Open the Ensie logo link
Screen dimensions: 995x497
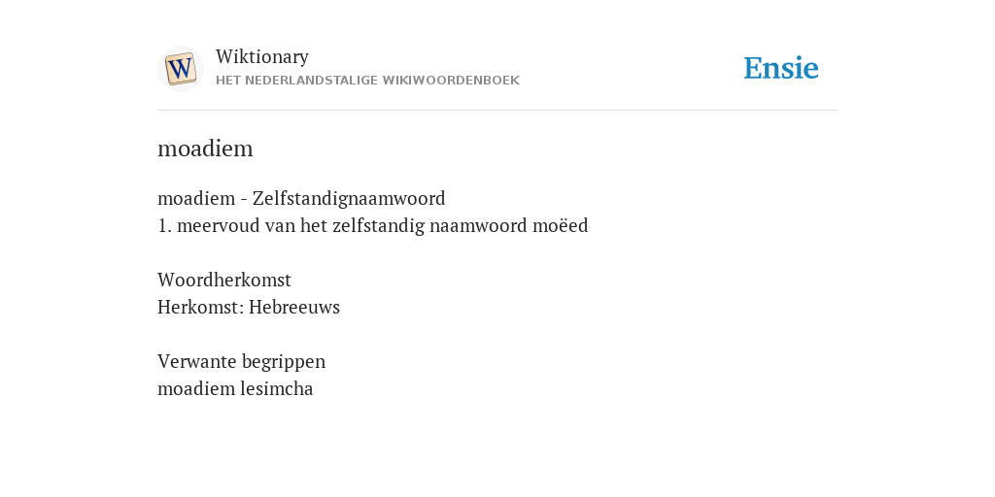click(780, 68)
